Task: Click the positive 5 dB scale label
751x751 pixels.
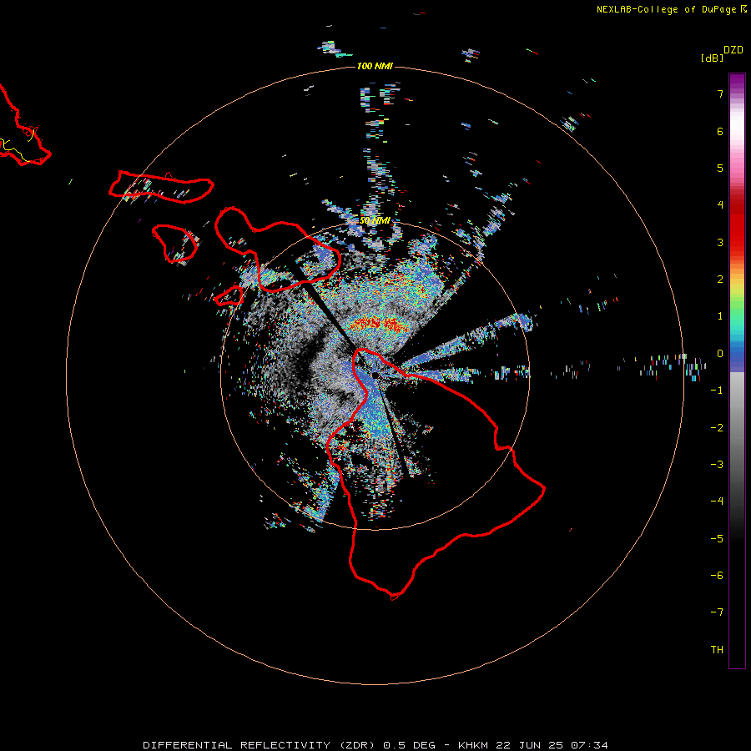Action: pos(720,168)
